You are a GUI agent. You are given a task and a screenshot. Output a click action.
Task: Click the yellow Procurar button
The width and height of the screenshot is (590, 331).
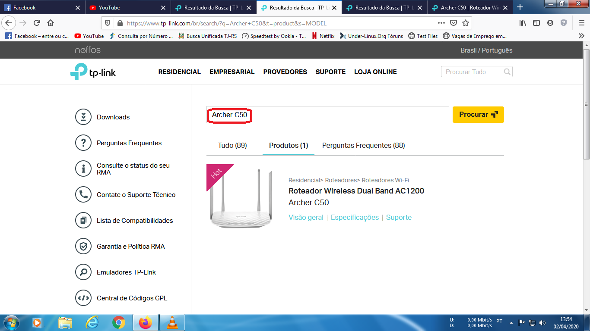pyautogui.click(x=478, y=115)
